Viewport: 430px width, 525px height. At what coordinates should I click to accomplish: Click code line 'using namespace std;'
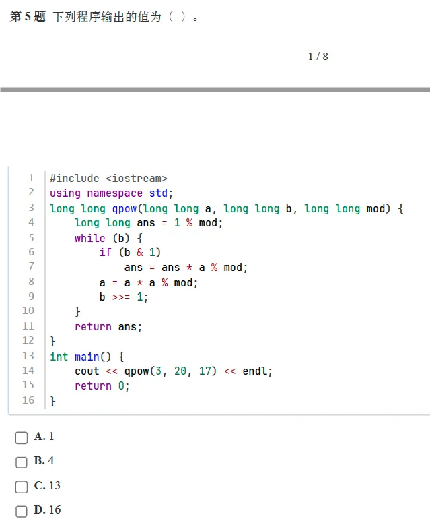coord(111,193)
